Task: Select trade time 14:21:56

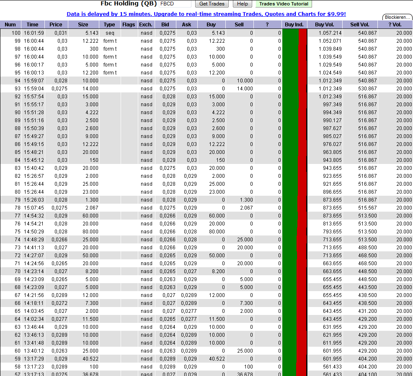Action: point(34,295)
